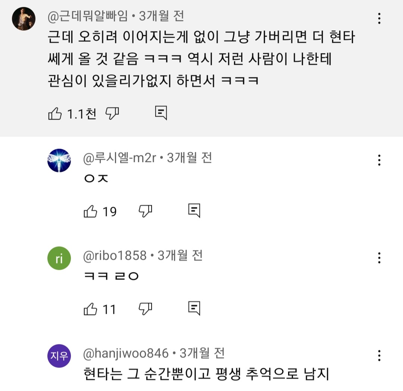
Task: Like the ㅋㅋ ㄹㅇ reply with 11 likes
Action: [x=91, y=309]
